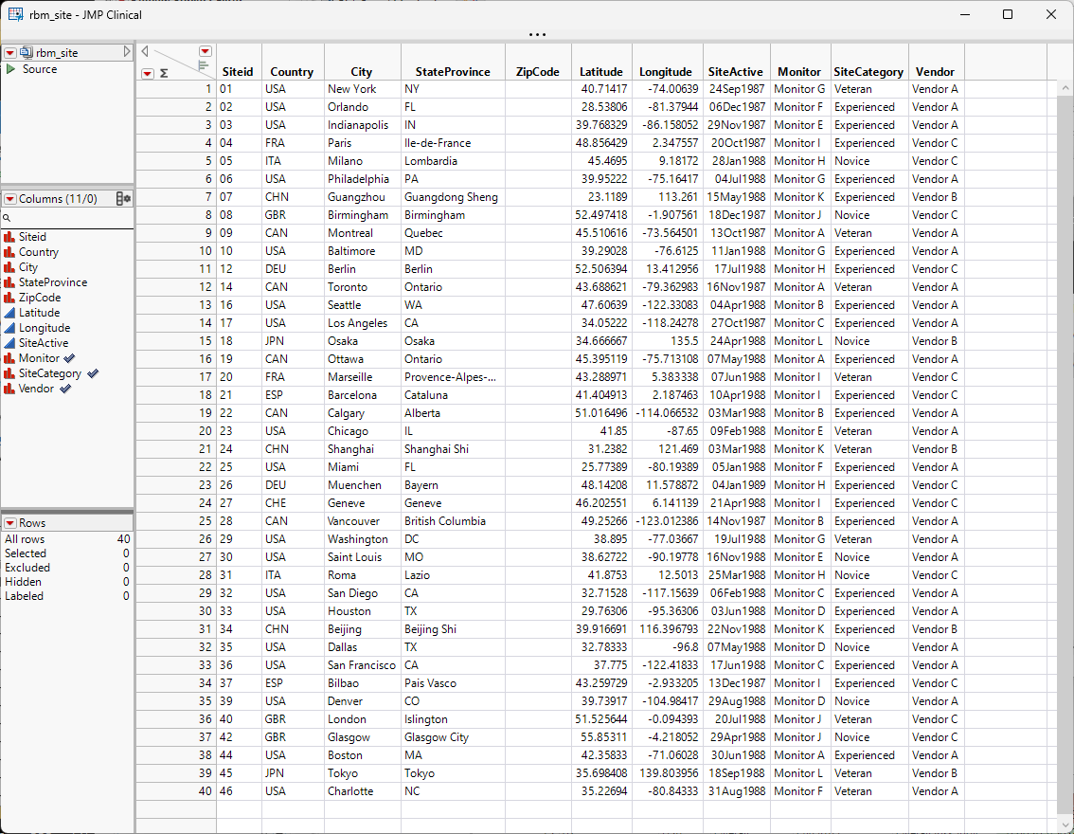
Task: Open the Columns panel red triangle menu
Action: pyautogui.click(x=9, y=199)
